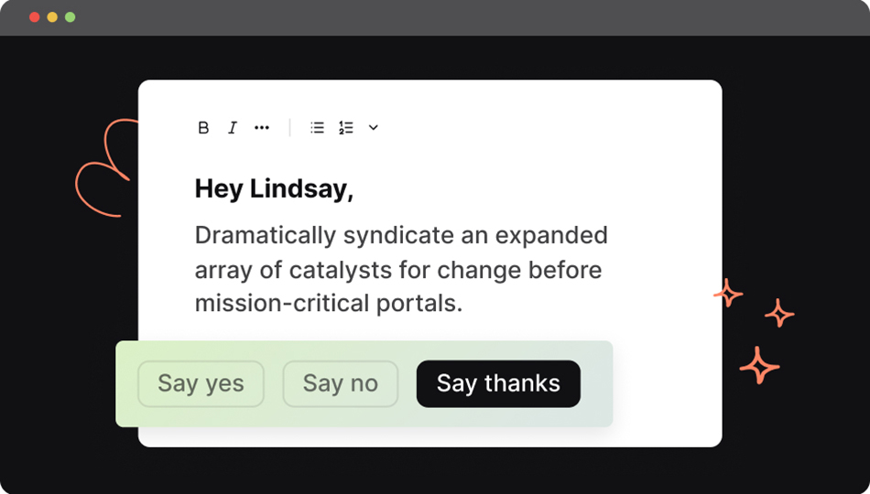This screenshot has height=494, width=870.
Task: Close the window with the red dot
Action: (35, 17)
